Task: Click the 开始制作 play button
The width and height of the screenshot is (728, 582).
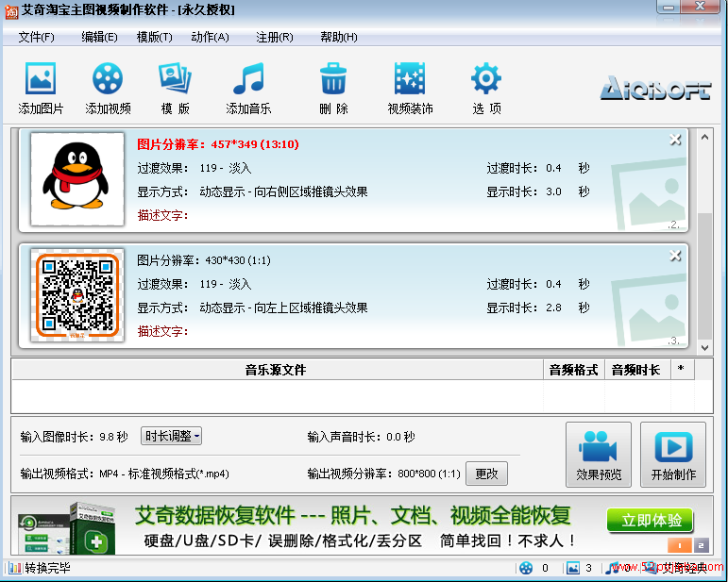Action: click(x=673, y=455)
